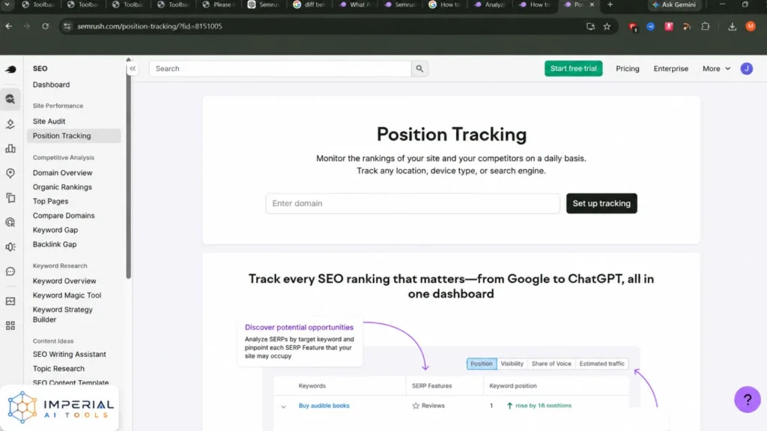Viewport: 767px width, 431px height.
Task: Open Compare Domains
Action: coord(64,215)
